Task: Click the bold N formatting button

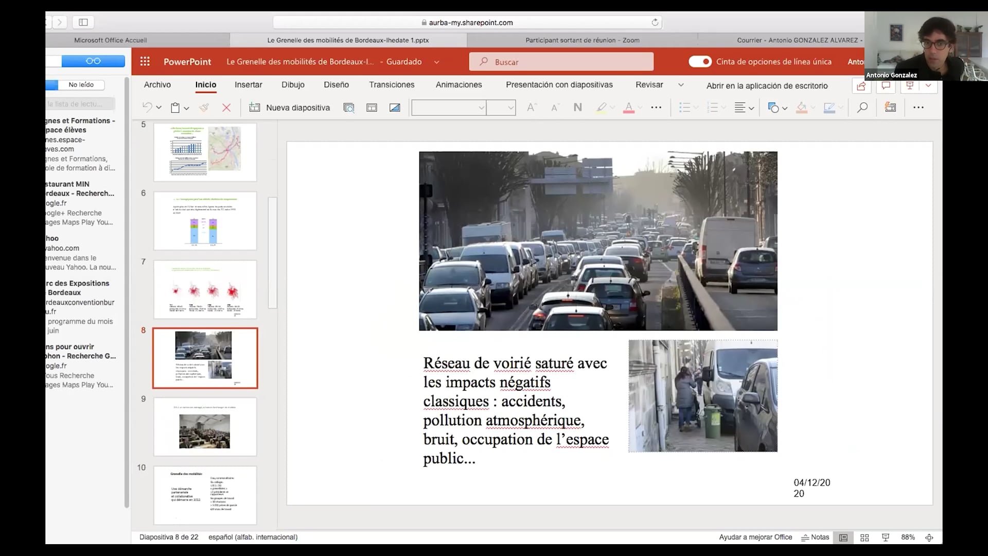Action: [577, 107]
